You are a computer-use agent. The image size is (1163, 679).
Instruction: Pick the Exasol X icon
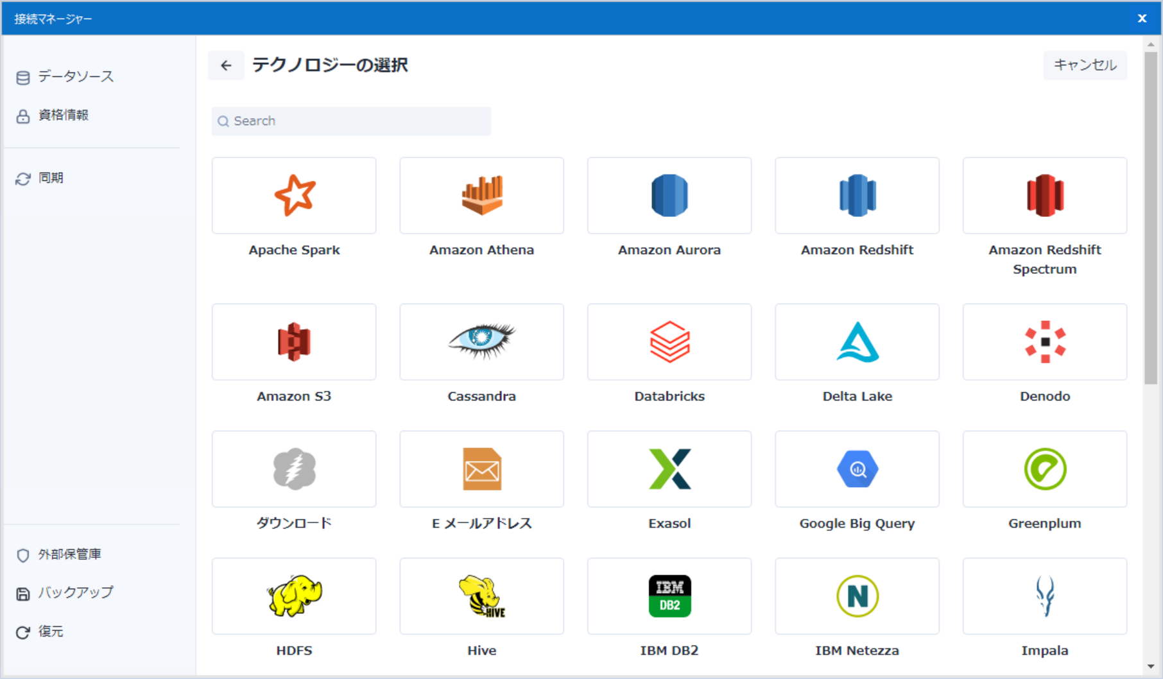[x=669, y=468]
